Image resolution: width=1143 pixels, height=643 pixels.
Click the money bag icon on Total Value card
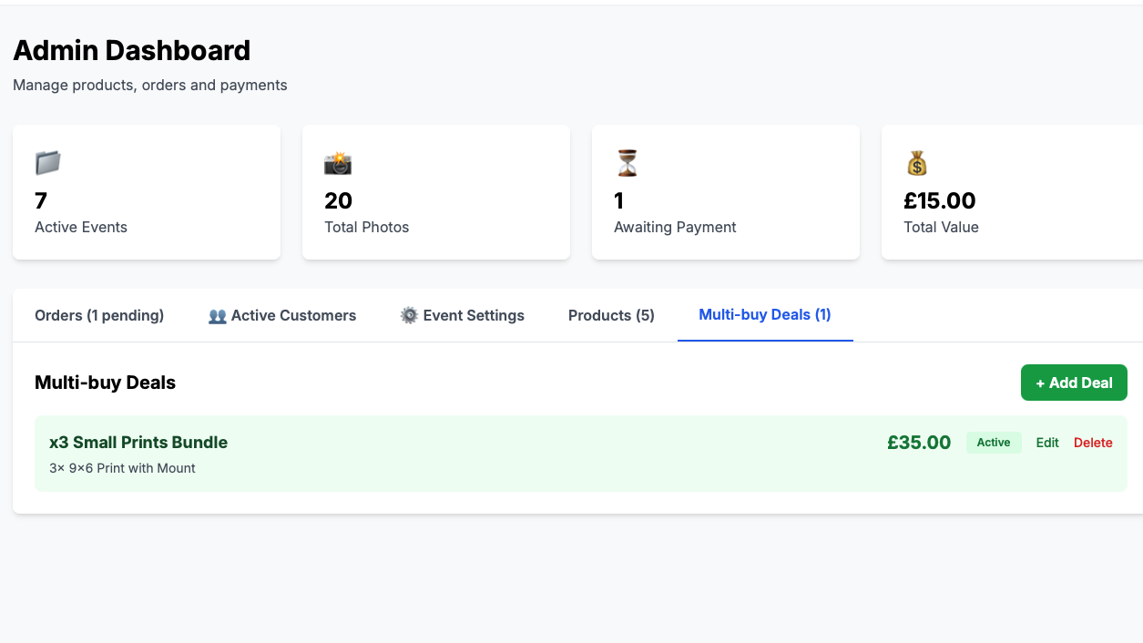tap(916, 164)
